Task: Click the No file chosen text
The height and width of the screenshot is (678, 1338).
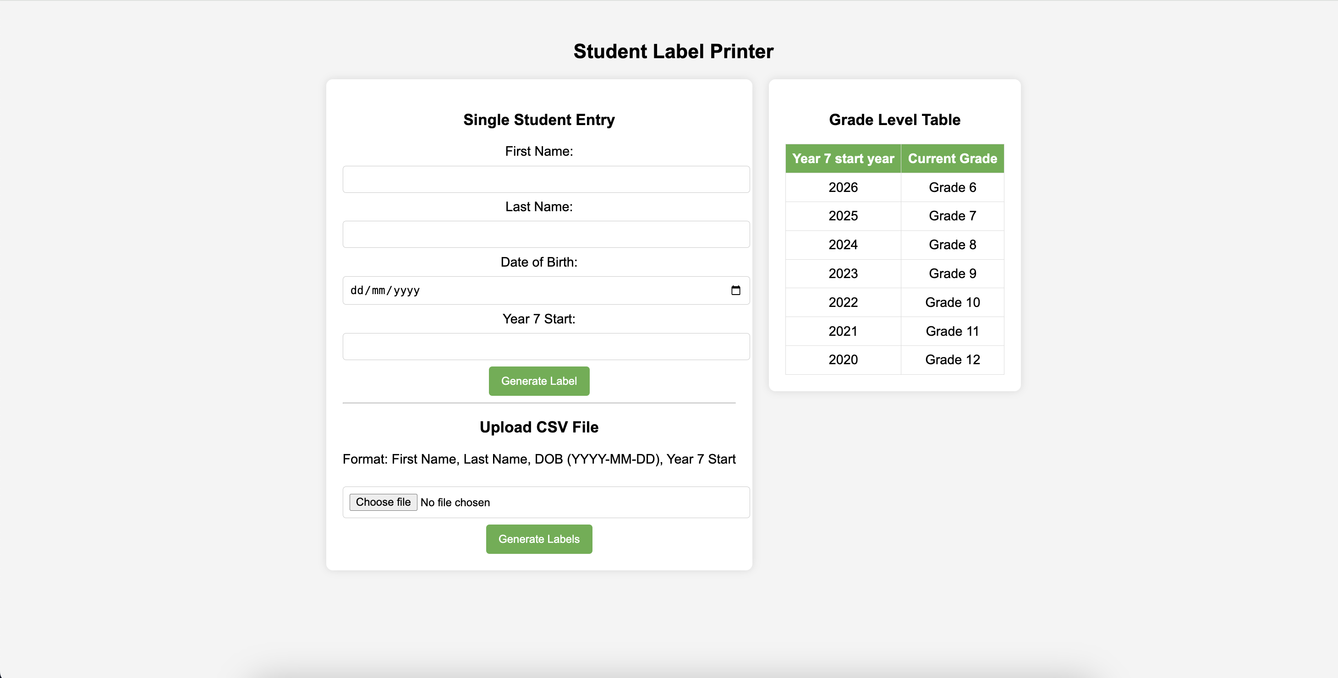Action: click(x=455, y=503)
